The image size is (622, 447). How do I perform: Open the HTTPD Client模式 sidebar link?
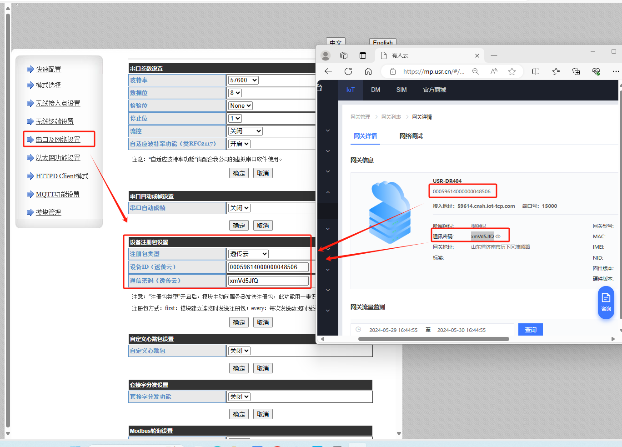tap(62, 176)
